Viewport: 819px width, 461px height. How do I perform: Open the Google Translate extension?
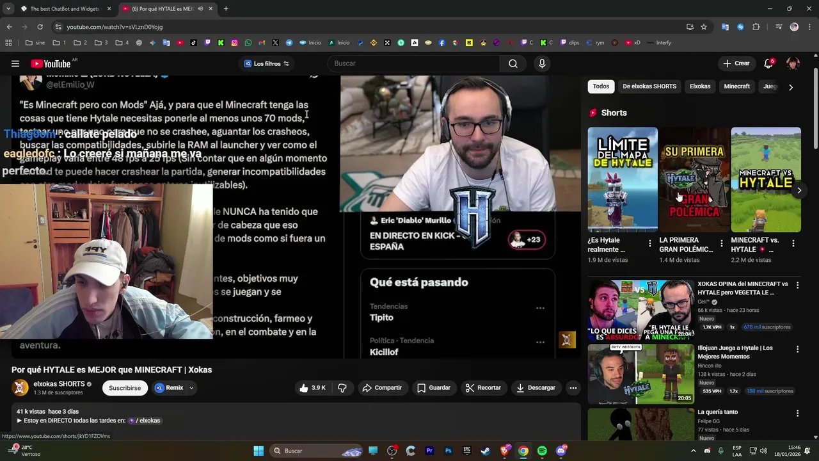click(x=725, y=27)
